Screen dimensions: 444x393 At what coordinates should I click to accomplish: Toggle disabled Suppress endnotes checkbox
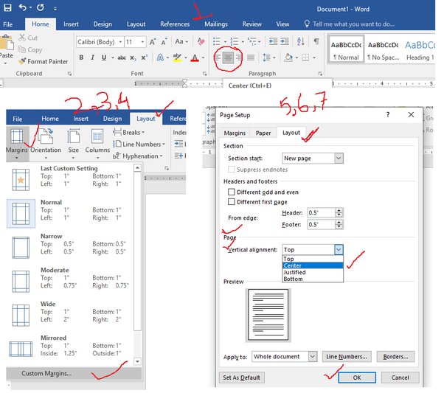[x=232, y=170]
